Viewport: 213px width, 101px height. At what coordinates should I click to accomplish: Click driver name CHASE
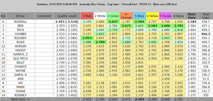coord(21,91)
